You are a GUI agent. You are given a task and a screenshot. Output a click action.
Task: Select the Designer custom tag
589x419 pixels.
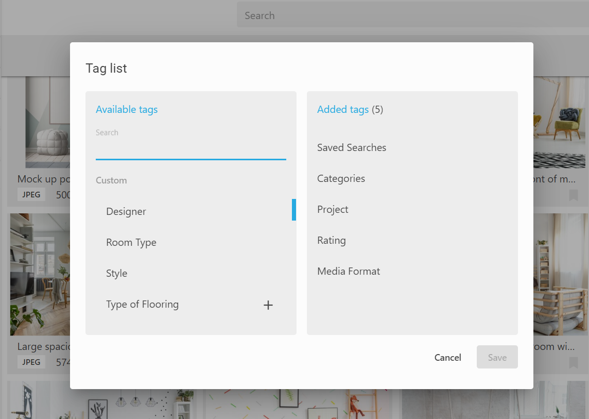126,211
